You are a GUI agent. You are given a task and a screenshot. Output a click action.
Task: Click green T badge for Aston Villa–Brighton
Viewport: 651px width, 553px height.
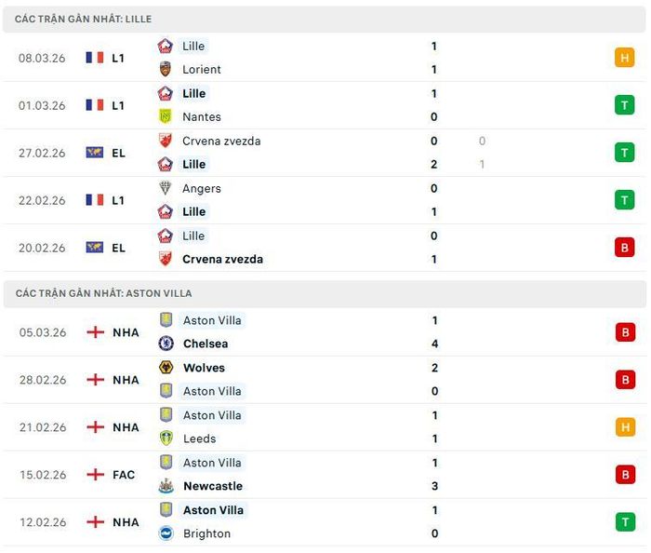tap(624, 522)
